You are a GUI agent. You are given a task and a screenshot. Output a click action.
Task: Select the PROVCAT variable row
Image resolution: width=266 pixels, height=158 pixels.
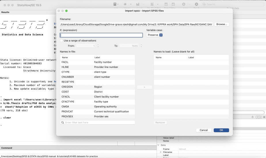(67, 112)
